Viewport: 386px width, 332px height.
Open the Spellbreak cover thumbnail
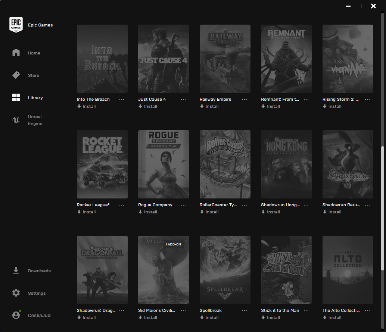pos(225,270)
